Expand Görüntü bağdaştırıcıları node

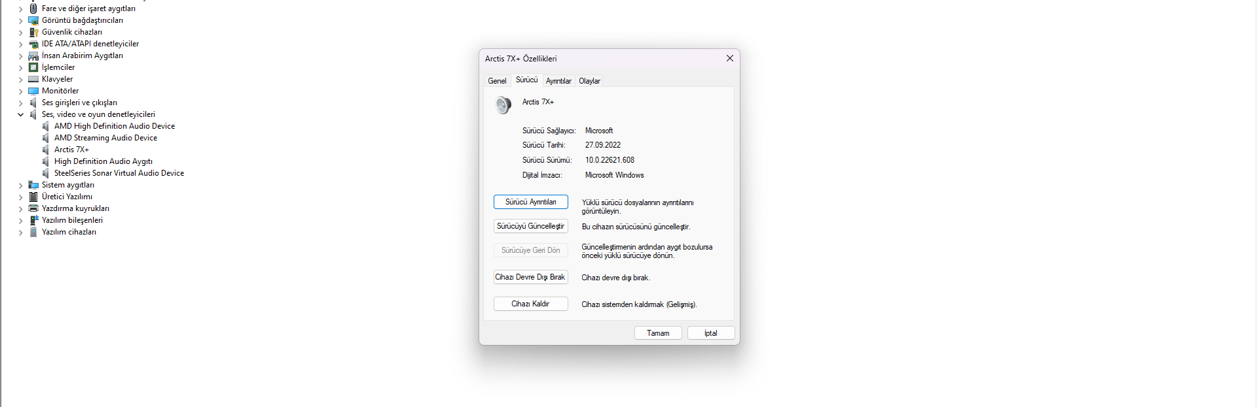point(20,21)
